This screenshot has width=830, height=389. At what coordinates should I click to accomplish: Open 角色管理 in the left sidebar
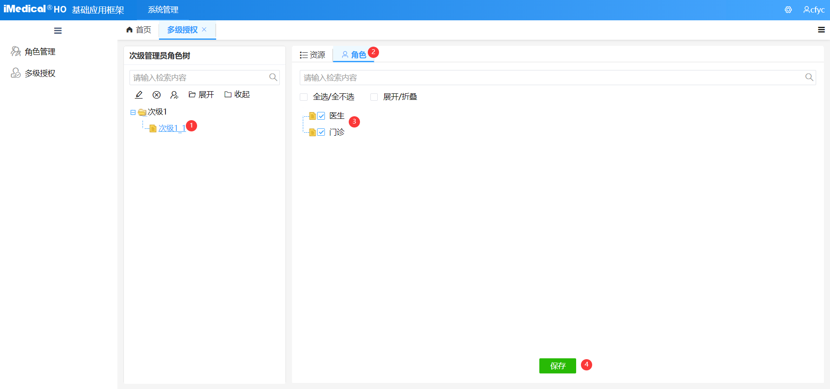[x=40, y=52]
